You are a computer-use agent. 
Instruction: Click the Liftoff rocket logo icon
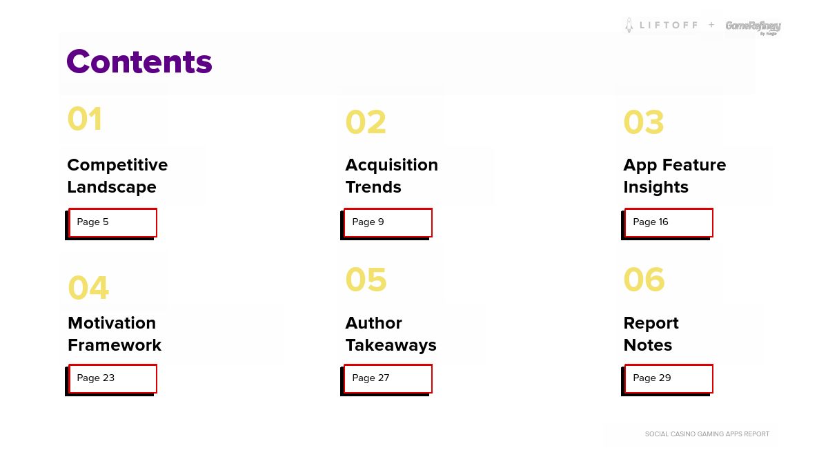629,26
